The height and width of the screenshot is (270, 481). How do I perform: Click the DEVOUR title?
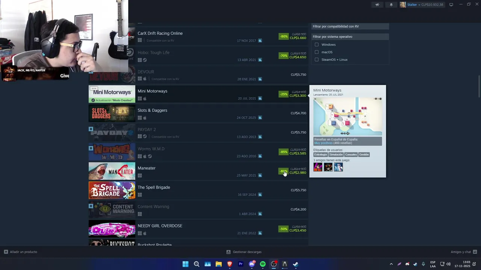click(146, 72)
